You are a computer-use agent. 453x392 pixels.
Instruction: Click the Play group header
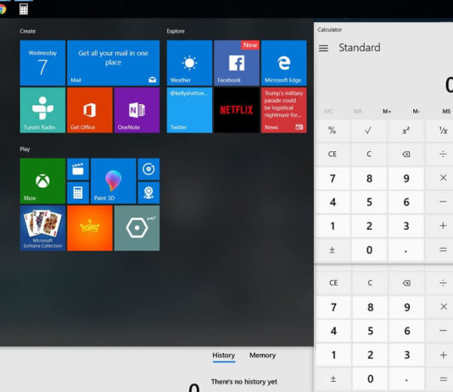click(x=25, y=149)
